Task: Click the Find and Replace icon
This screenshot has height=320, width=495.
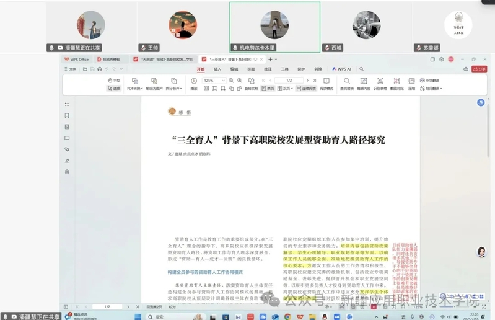Action: pos(346,81)
